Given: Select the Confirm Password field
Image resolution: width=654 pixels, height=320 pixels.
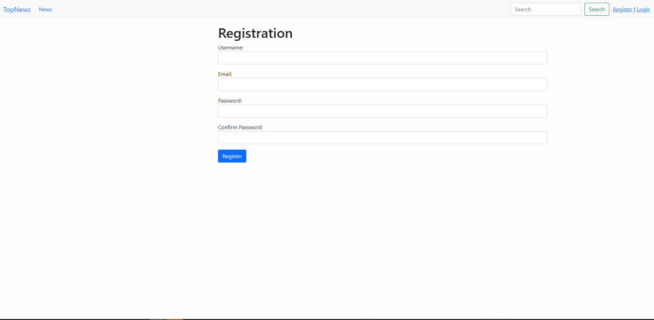Looking at the screenshot, I should (x=382, y=138).
